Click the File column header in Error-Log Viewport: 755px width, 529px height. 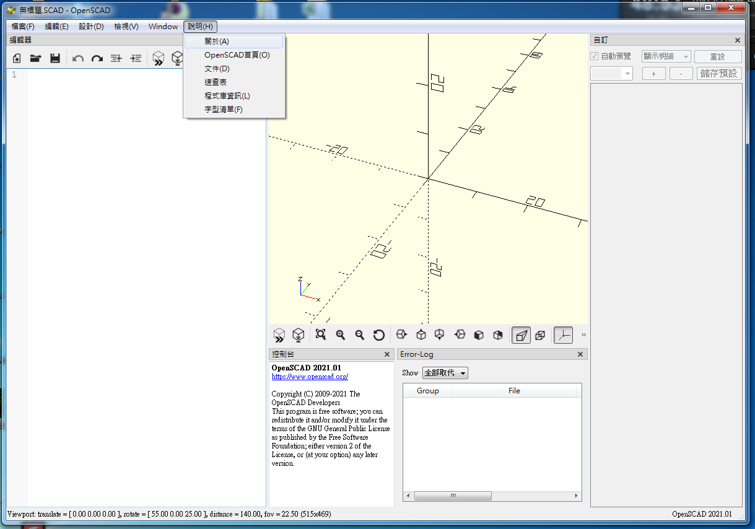(514, 391)
